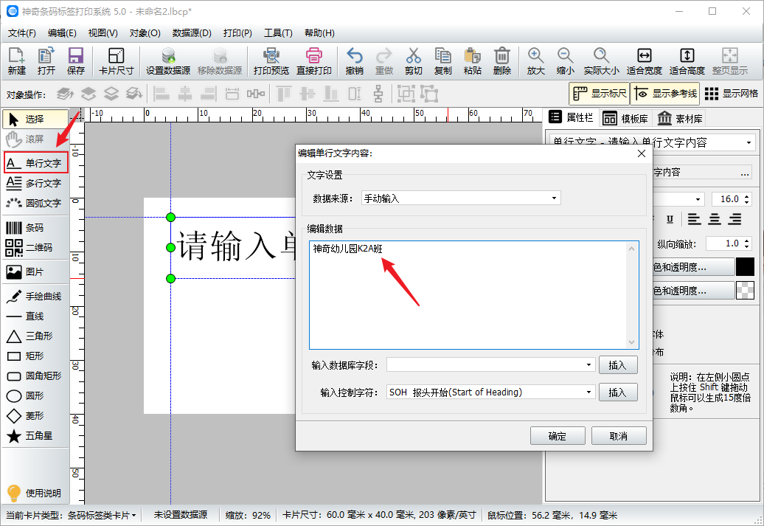Image resolution: width=764 pixels, height=526 pixels.
Task: Increase font size 16.0 stepper
Action: tap(746, 196)
